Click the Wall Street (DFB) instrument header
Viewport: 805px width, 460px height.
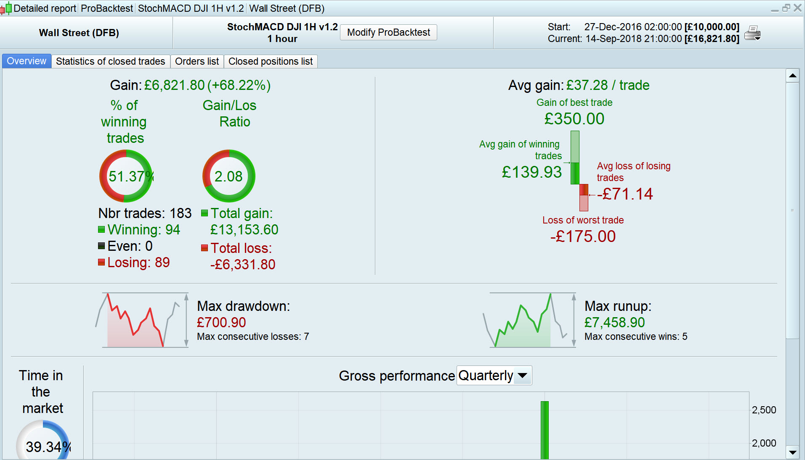point(79,33)
